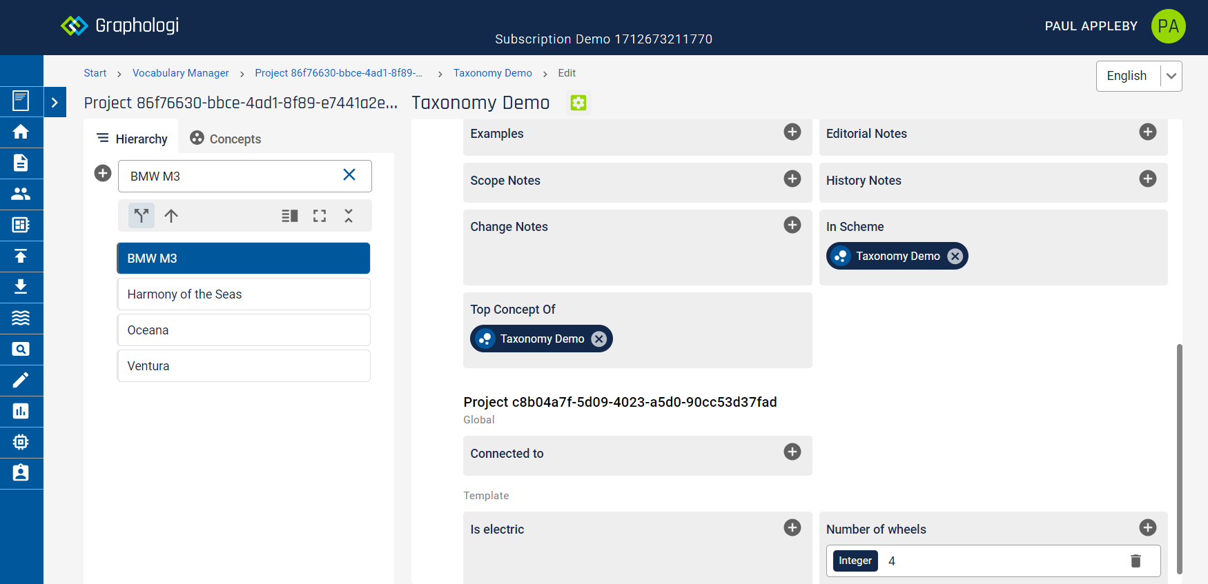Image resolution: width=1208 pixels, height=584 pixels.
Task: Add a Scope Notes entry
Action: point(792,179)
